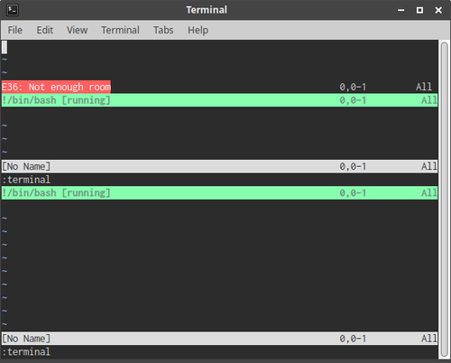Screen dimensions: 451x363
Task: Open the File menu
Action: coord(15,30)
